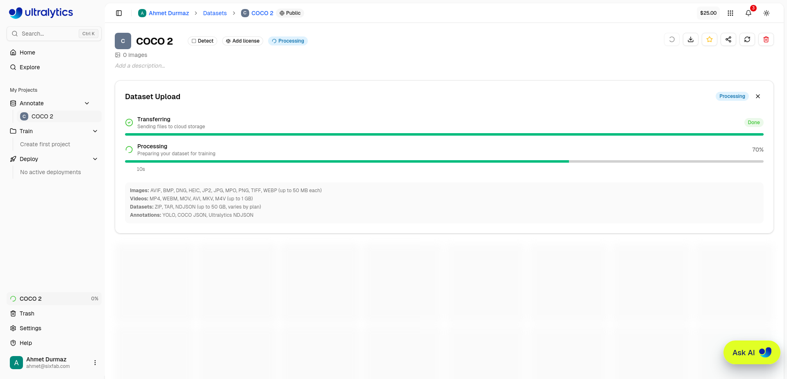Focus the Search input field

click(x=54, y=34)
